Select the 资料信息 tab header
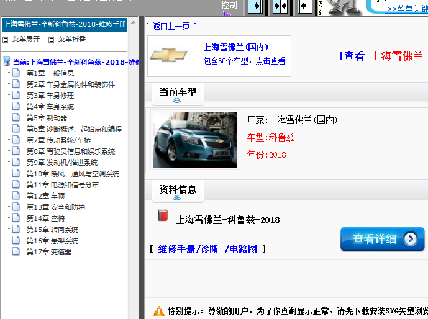Screen dimensions: 428x319 coord(178,191)
